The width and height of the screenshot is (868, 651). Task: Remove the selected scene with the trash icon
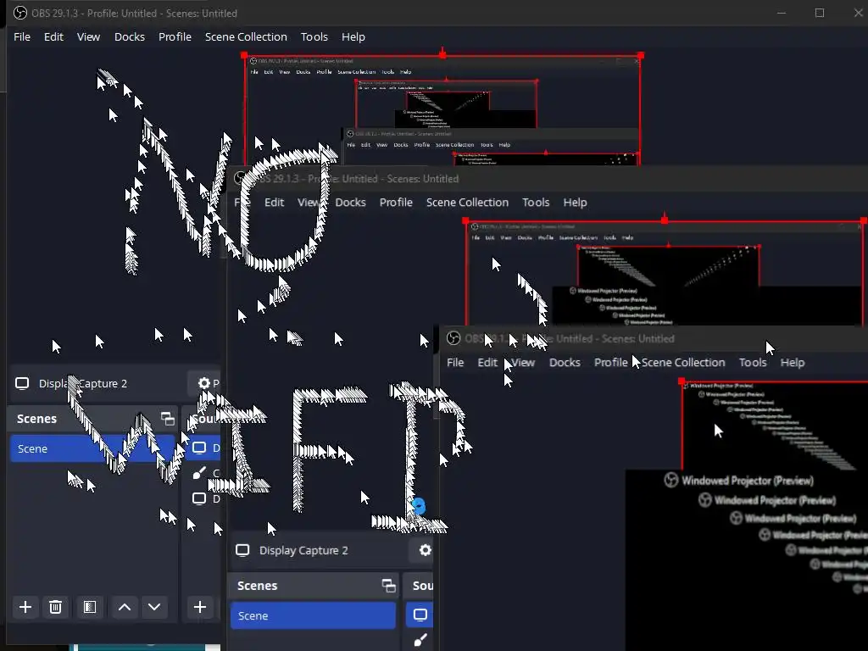pos(55,607)
